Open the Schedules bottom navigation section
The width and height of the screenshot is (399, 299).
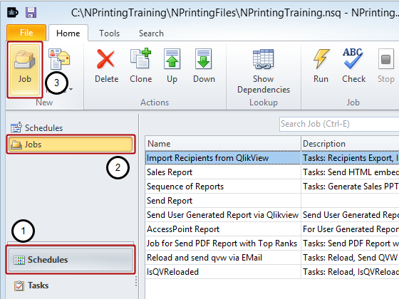click(71, 260)
